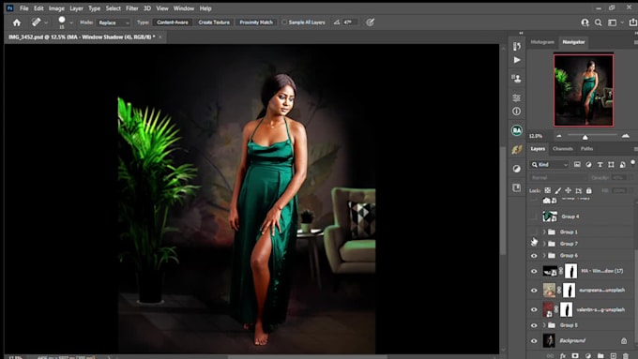
Task: Open the Mode dropdown set to Replace
Action: tap(114, 22)
